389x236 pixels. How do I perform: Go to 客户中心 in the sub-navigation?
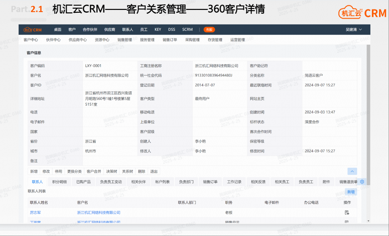pos(31,40)
